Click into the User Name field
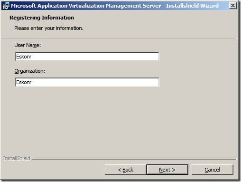Viewport: 241px width, 182px height. coord(87,57)
